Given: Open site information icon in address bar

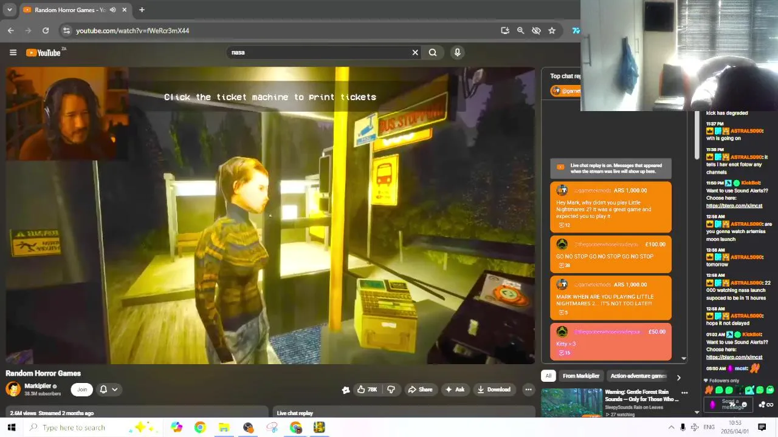Looking at the screenshot, I should [x=67, y=30].
